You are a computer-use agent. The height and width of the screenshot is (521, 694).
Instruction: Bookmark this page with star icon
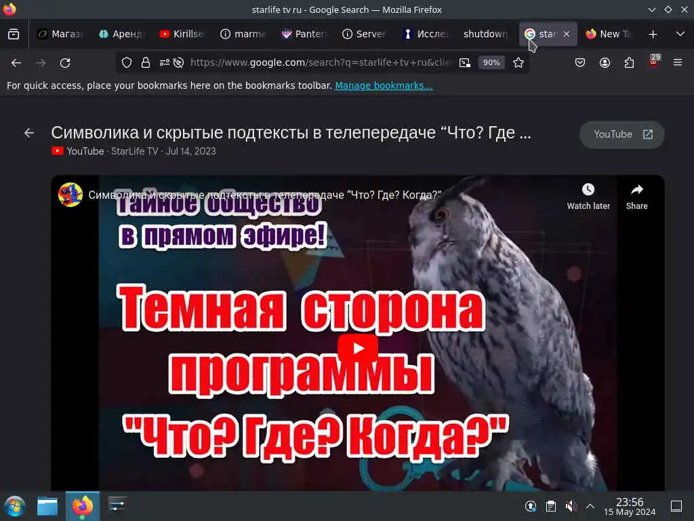point(518,62)
